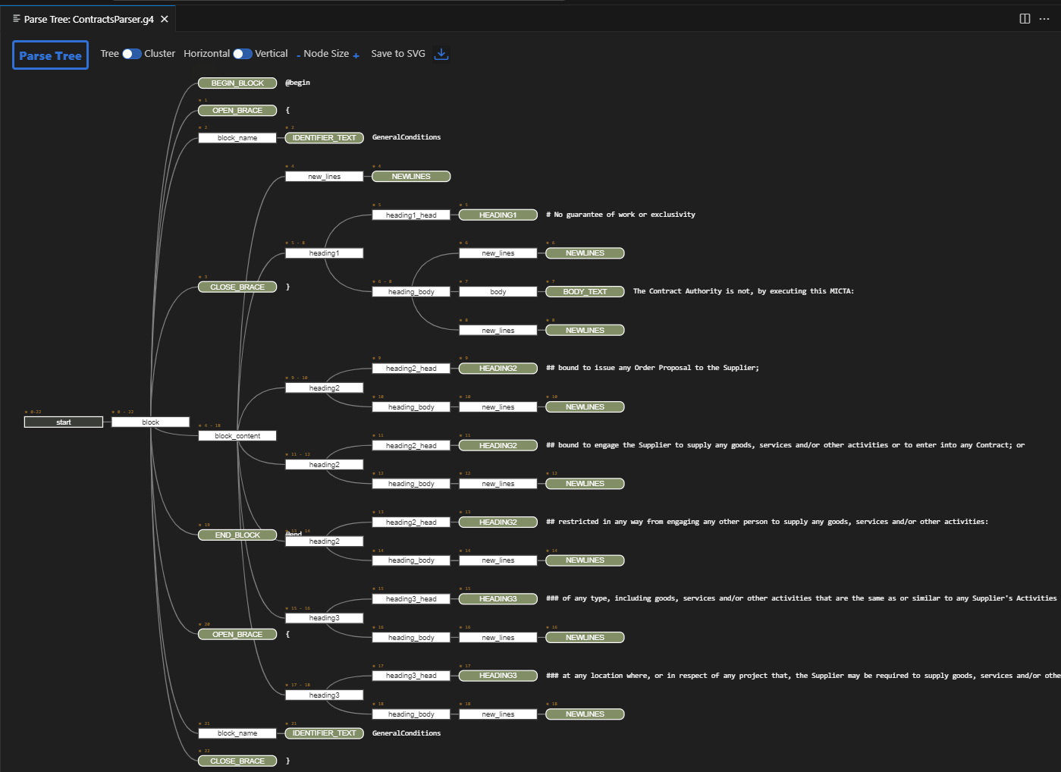Select the OPEN_BRACE node under BEGIN_BLOCK
Screen dimensions: 1061x772
237,111
